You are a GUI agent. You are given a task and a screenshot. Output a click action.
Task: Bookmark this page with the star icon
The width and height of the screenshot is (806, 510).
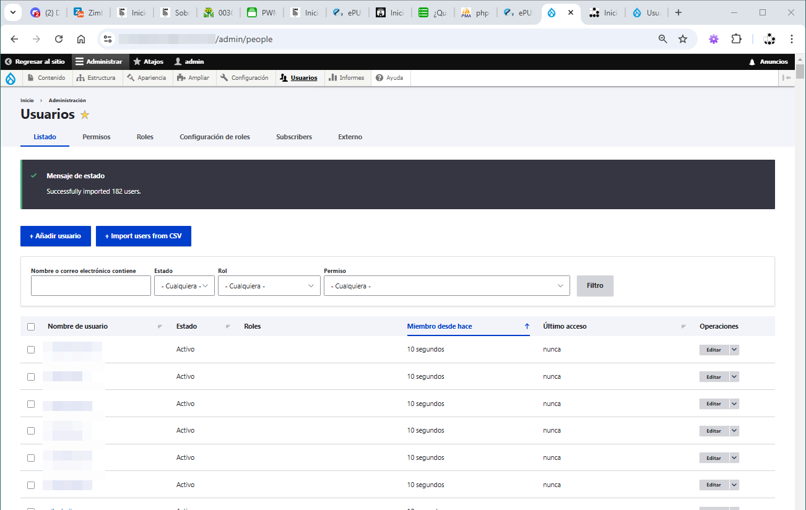(x=683, y=39)
